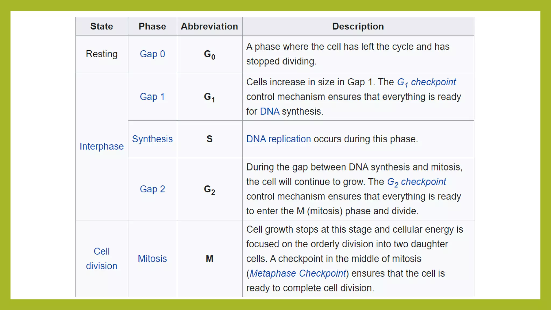Follow the Gap 2 link
551x310 pixels.
click(x=152, y=189)
